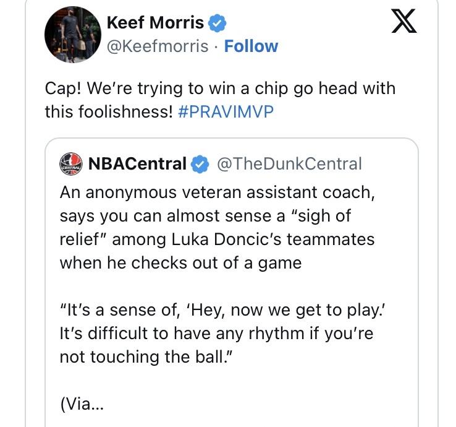Click the NBACentral round logo avatar
This screenshot has width=456, height=427.
pos(72,164)
